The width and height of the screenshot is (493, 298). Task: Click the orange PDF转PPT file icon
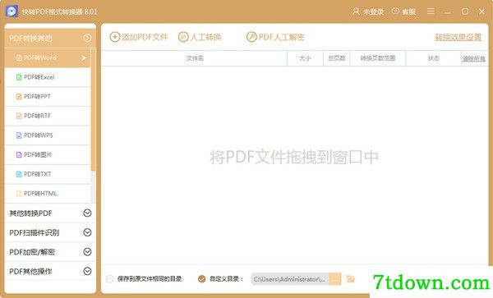click(x=19, y=97)
